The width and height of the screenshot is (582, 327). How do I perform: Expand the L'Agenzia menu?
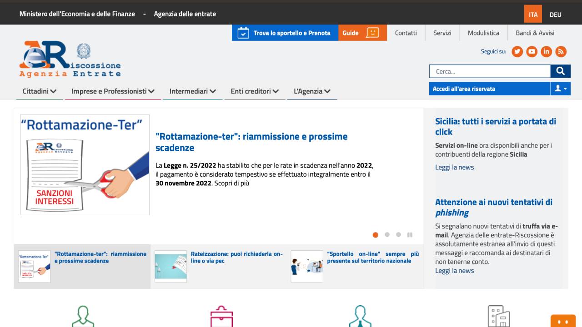(312, 91)
